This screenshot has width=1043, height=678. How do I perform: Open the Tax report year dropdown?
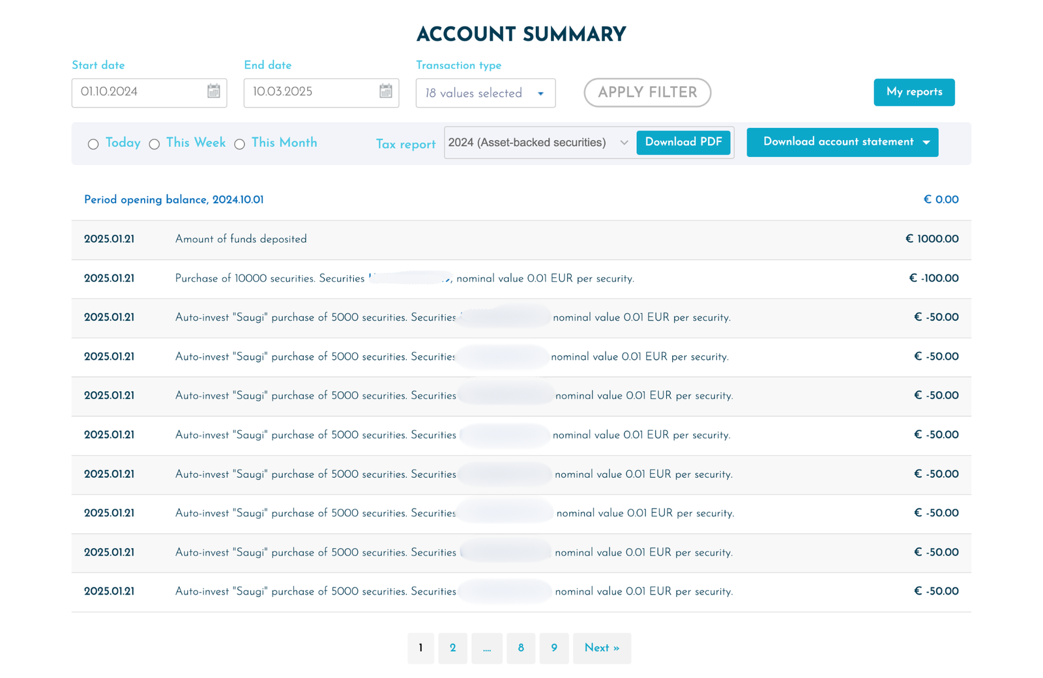pyautogui.click(x=538, y=142)
